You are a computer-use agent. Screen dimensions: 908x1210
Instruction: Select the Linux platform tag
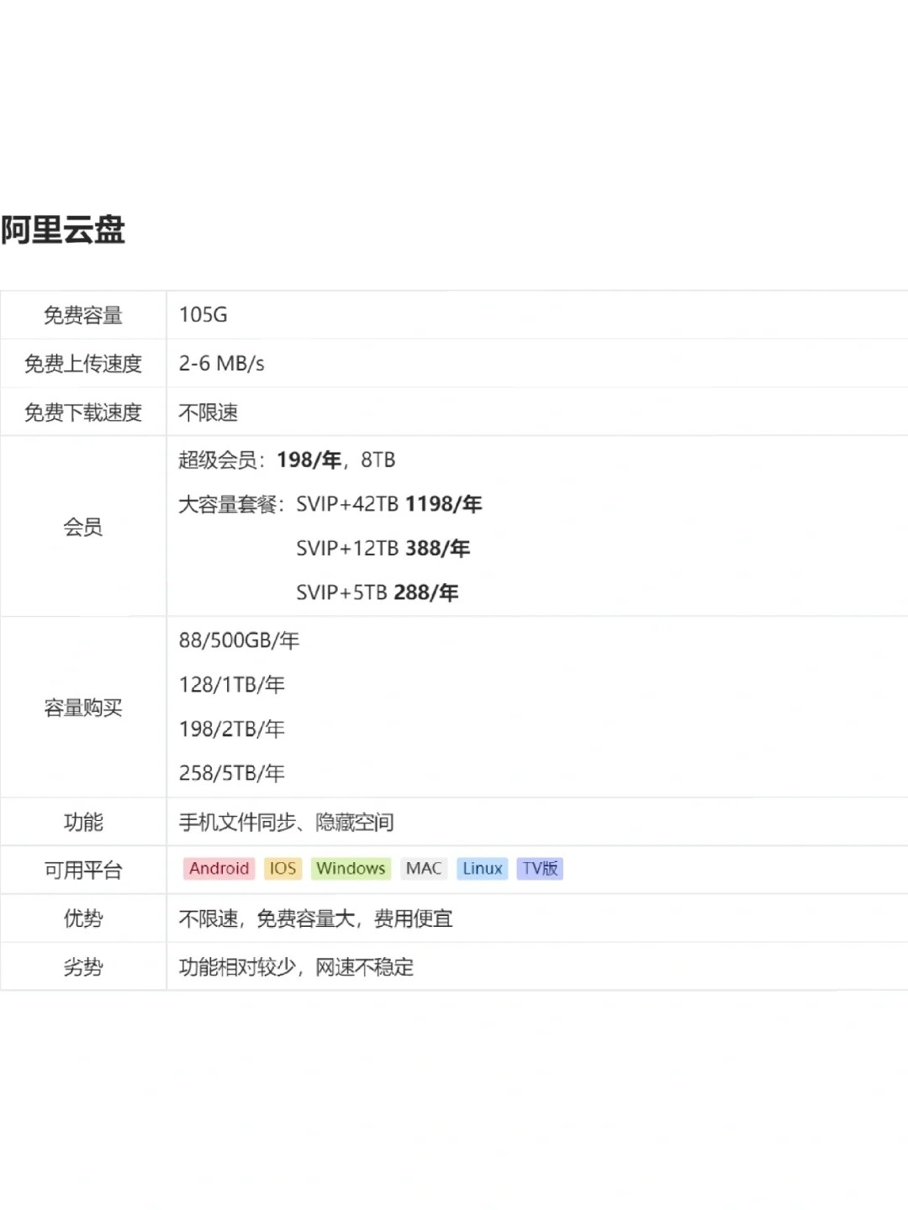pyautogui.click(x=483, y=868)
